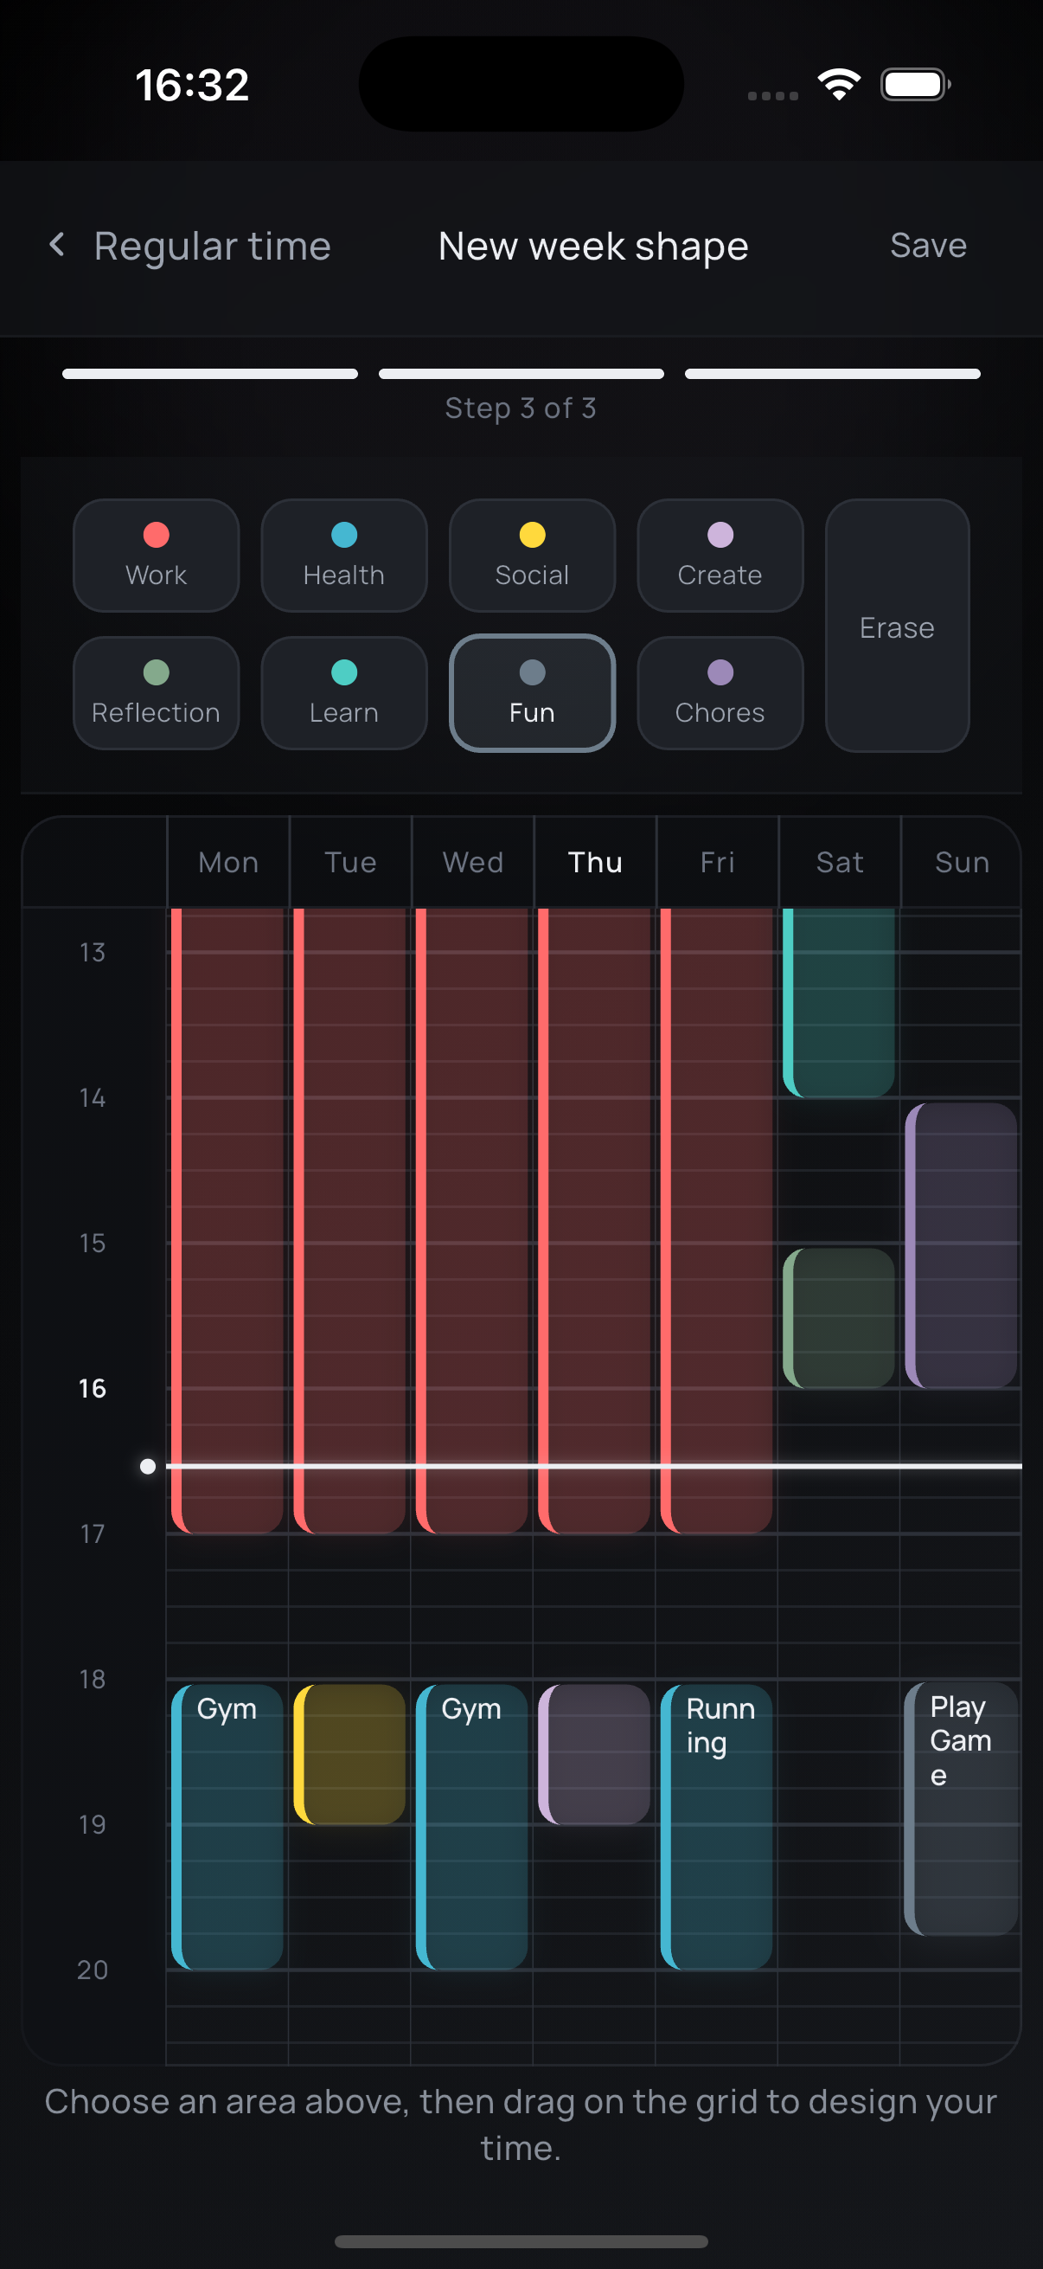Tap the current time indicator dot
1043x2269 pixels.
tap(148, 1467)
